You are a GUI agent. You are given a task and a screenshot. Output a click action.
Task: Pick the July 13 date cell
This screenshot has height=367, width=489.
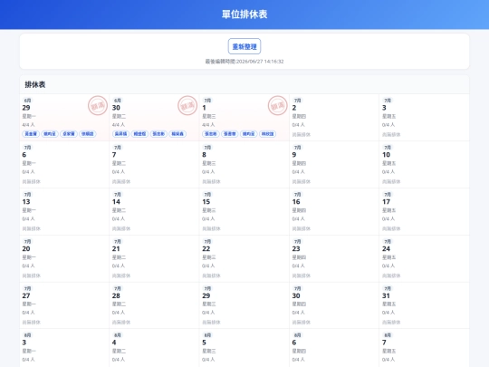64,211
